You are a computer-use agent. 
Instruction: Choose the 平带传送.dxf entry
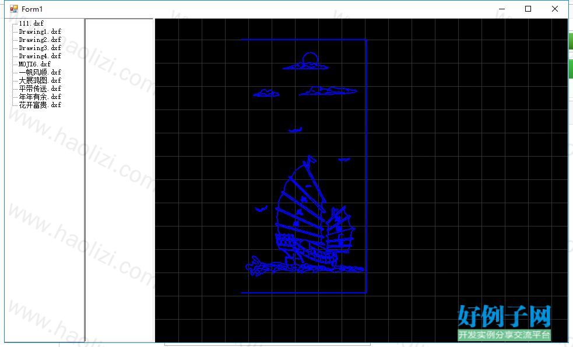tap(40, 88)
